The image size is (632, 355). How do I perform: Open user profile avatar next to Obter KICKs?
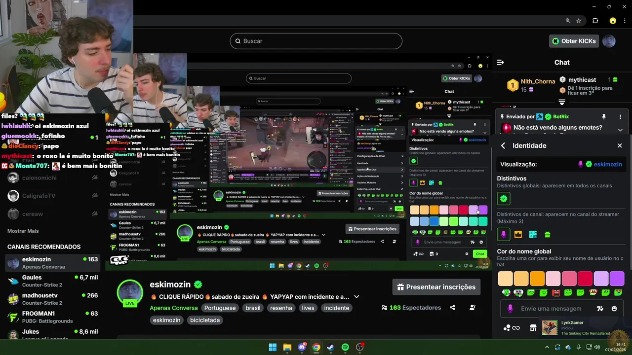(609, 41)
